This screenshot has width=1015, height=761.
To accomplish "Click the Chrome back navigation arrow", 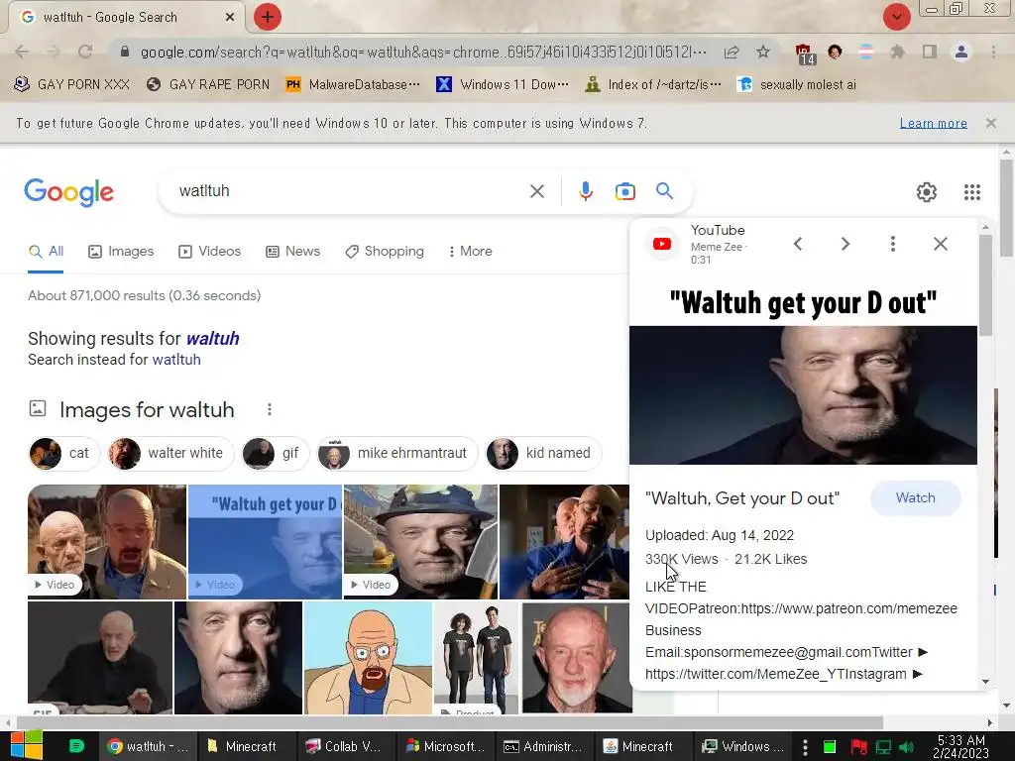I will pos(22,52).
